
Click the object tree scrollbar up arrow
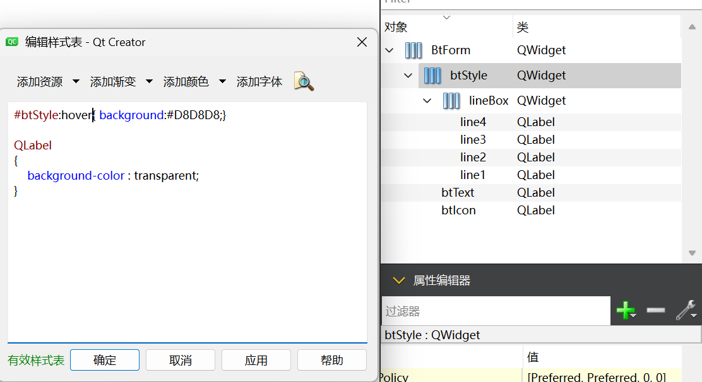click(x=692, y=27)
